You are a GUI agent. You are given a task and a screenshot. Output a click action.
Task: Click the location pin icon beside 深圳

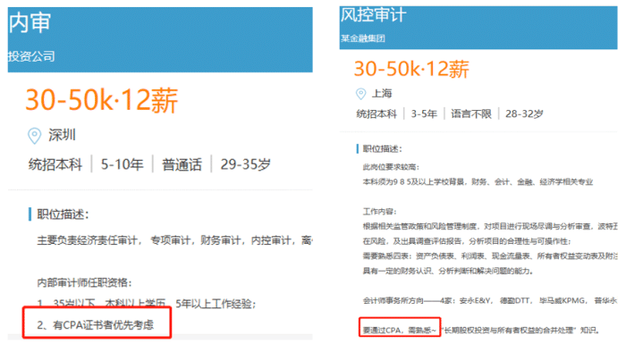click(x=34, y=136)
